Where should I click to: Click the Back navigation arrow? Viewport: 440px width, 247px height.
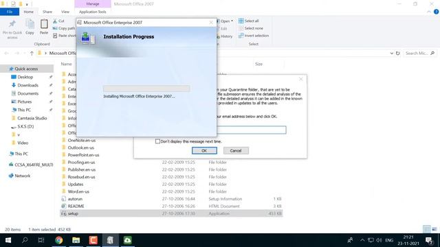coord(6,54)
